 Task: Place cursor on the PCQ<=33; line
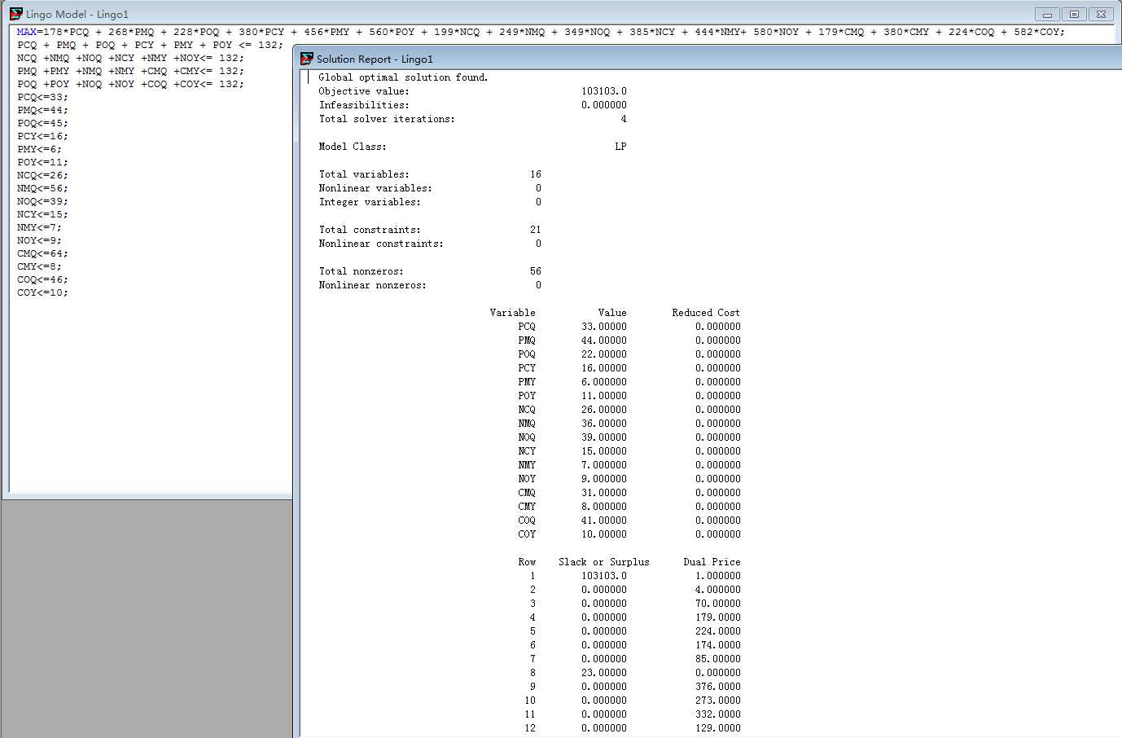[x=42, y=97]
